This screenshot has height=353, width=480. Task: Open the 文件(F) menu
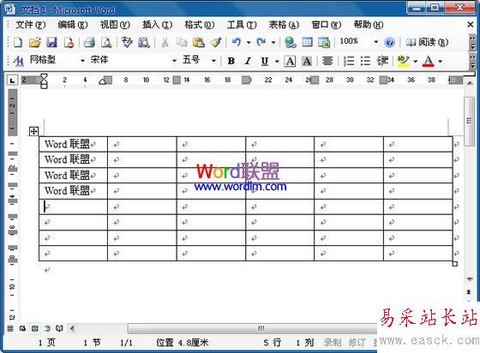tap(31, 25)
